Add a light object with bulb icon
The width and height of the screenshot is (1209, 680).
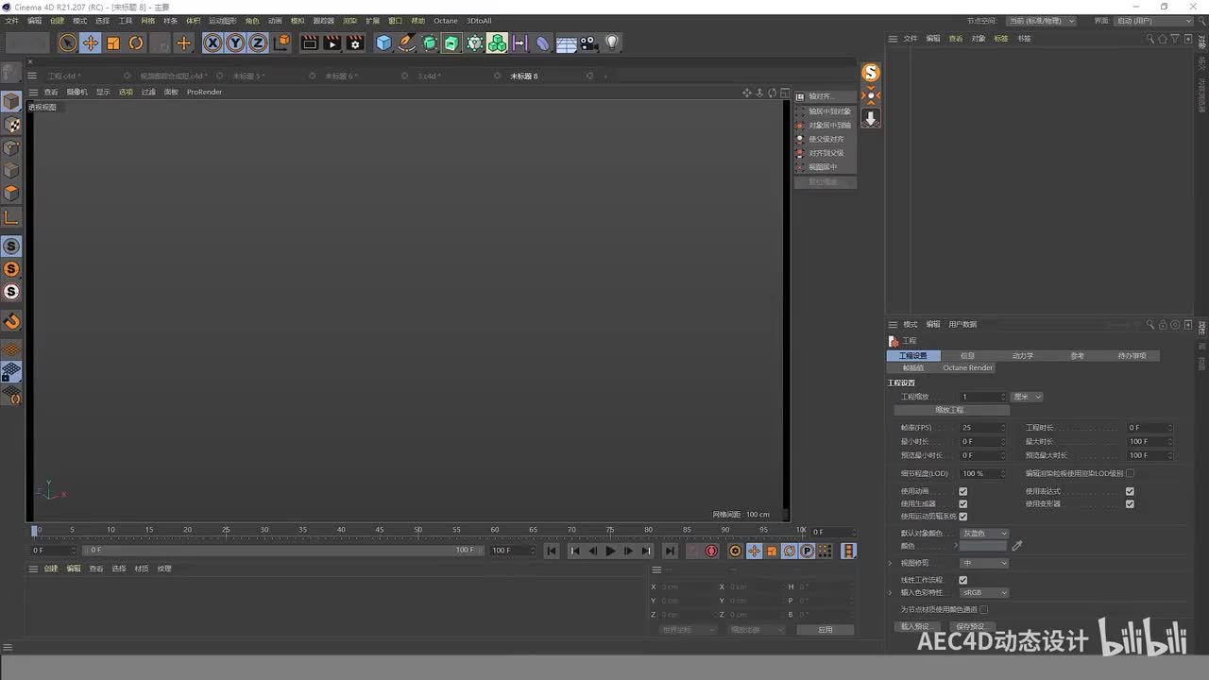(612, 42)
